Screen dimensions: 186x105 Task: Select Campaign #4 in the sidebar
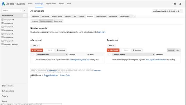click(x=9, y=30)
